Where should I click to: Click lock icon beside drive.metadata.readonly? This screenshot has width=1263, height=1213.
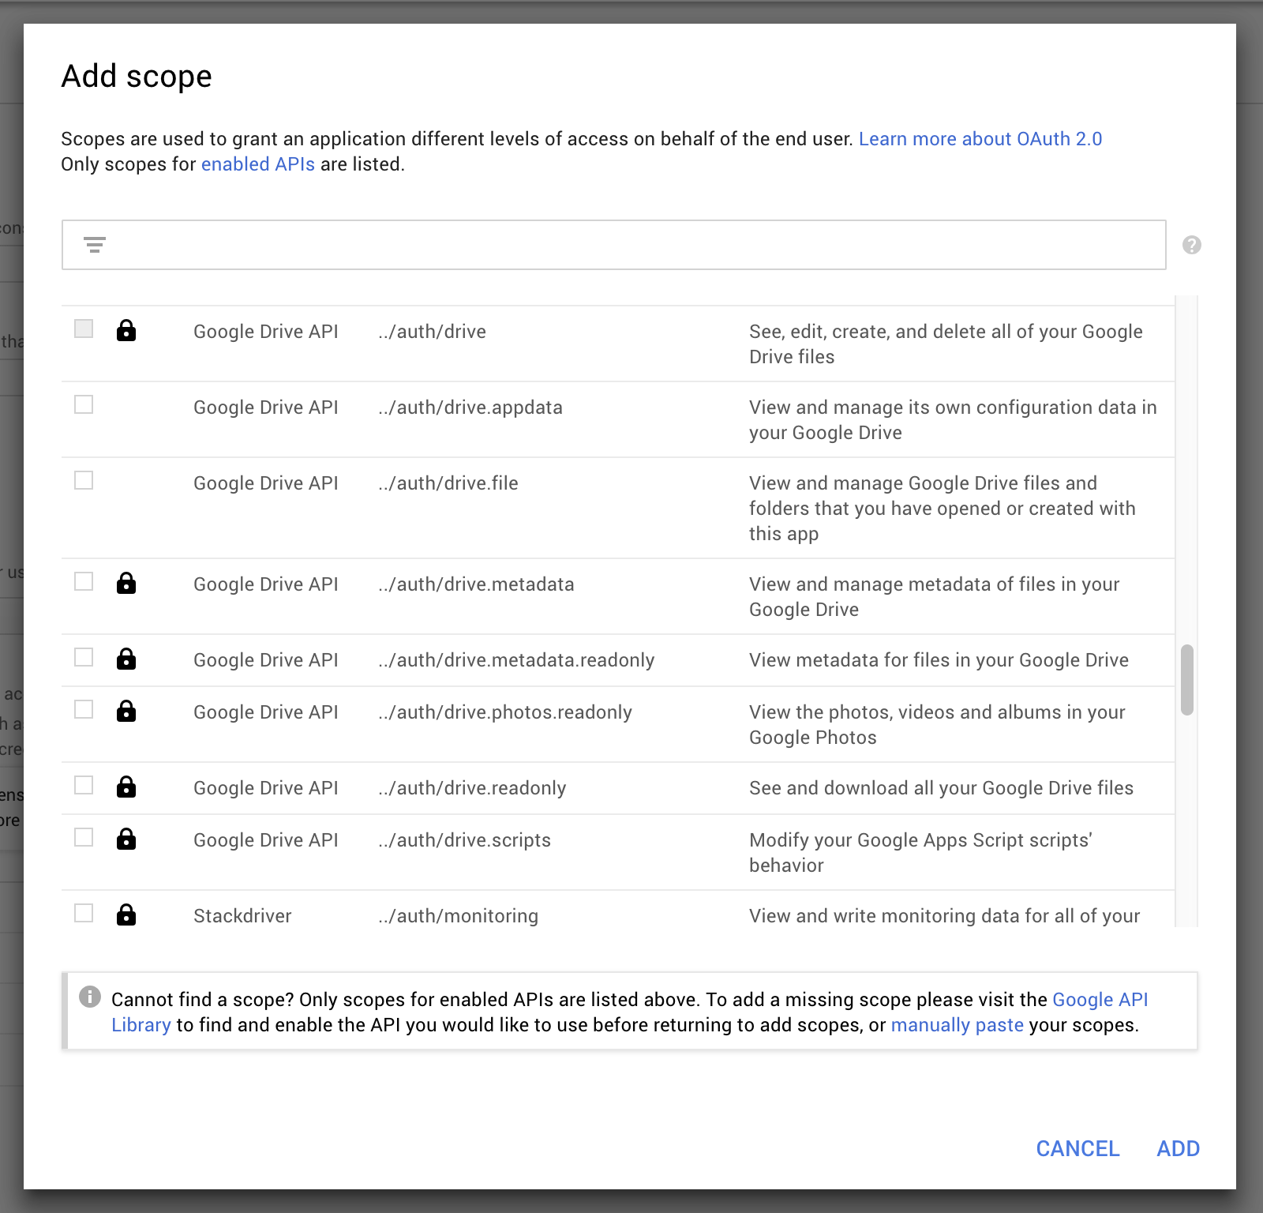126,659
